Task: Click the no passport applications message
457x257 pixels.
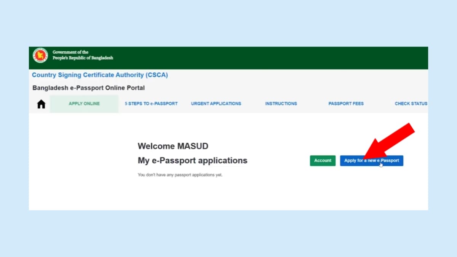Action: [x=180, y=175]
